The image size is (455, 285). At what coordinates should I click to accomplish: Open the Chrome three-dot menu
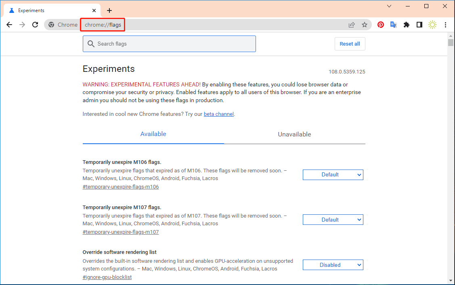tap(445, 25)
